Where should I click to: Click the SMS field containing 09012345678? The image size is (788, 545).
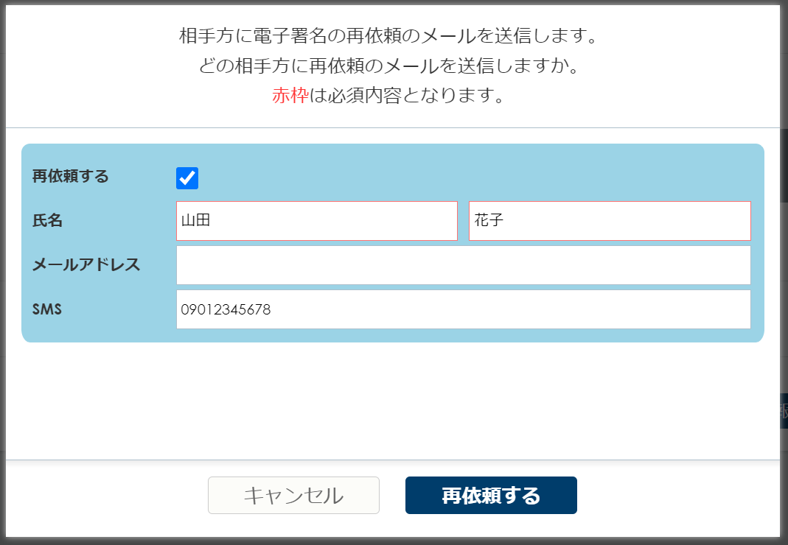(x=463, y=309)
